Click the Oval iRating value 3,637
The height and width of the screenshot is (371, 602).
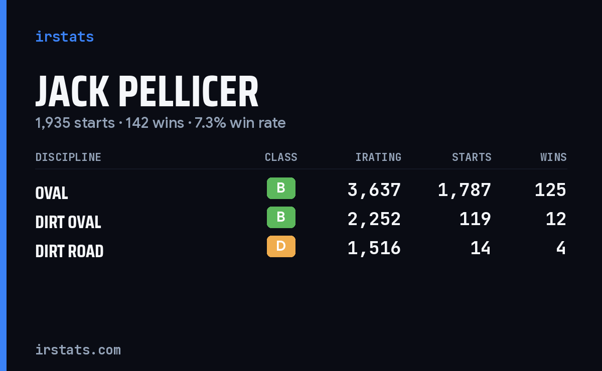(374, 190)
